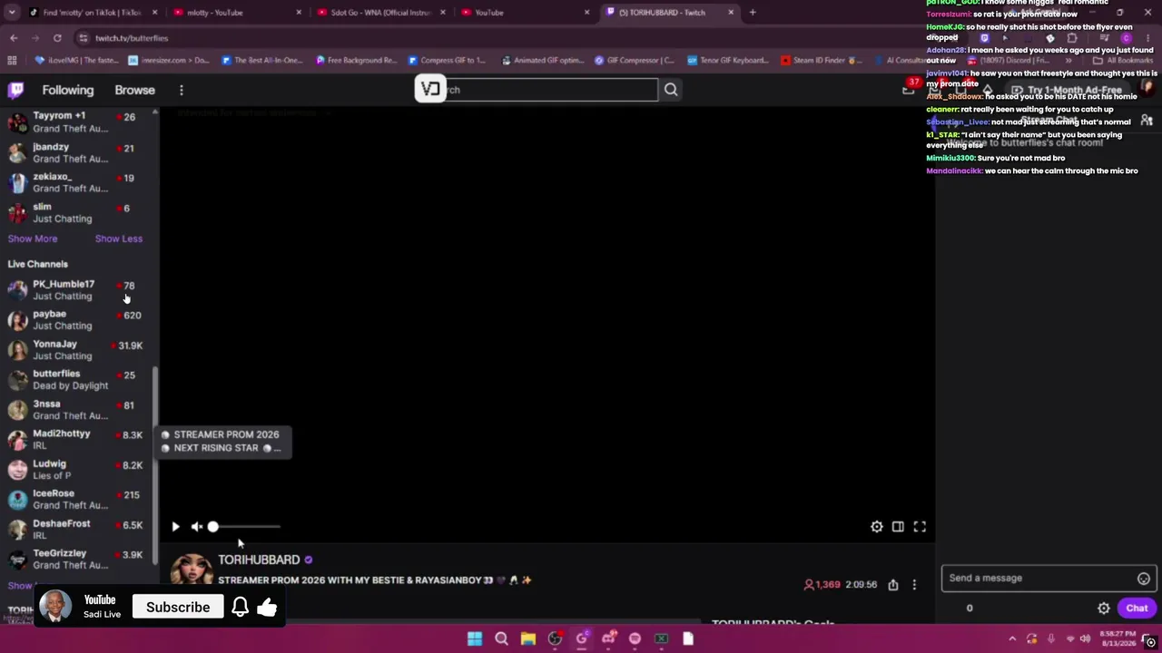Screen dimensions: 1162x653
Task: Open the Browse page
Action: pyautogui.click(x=134, y=90)
